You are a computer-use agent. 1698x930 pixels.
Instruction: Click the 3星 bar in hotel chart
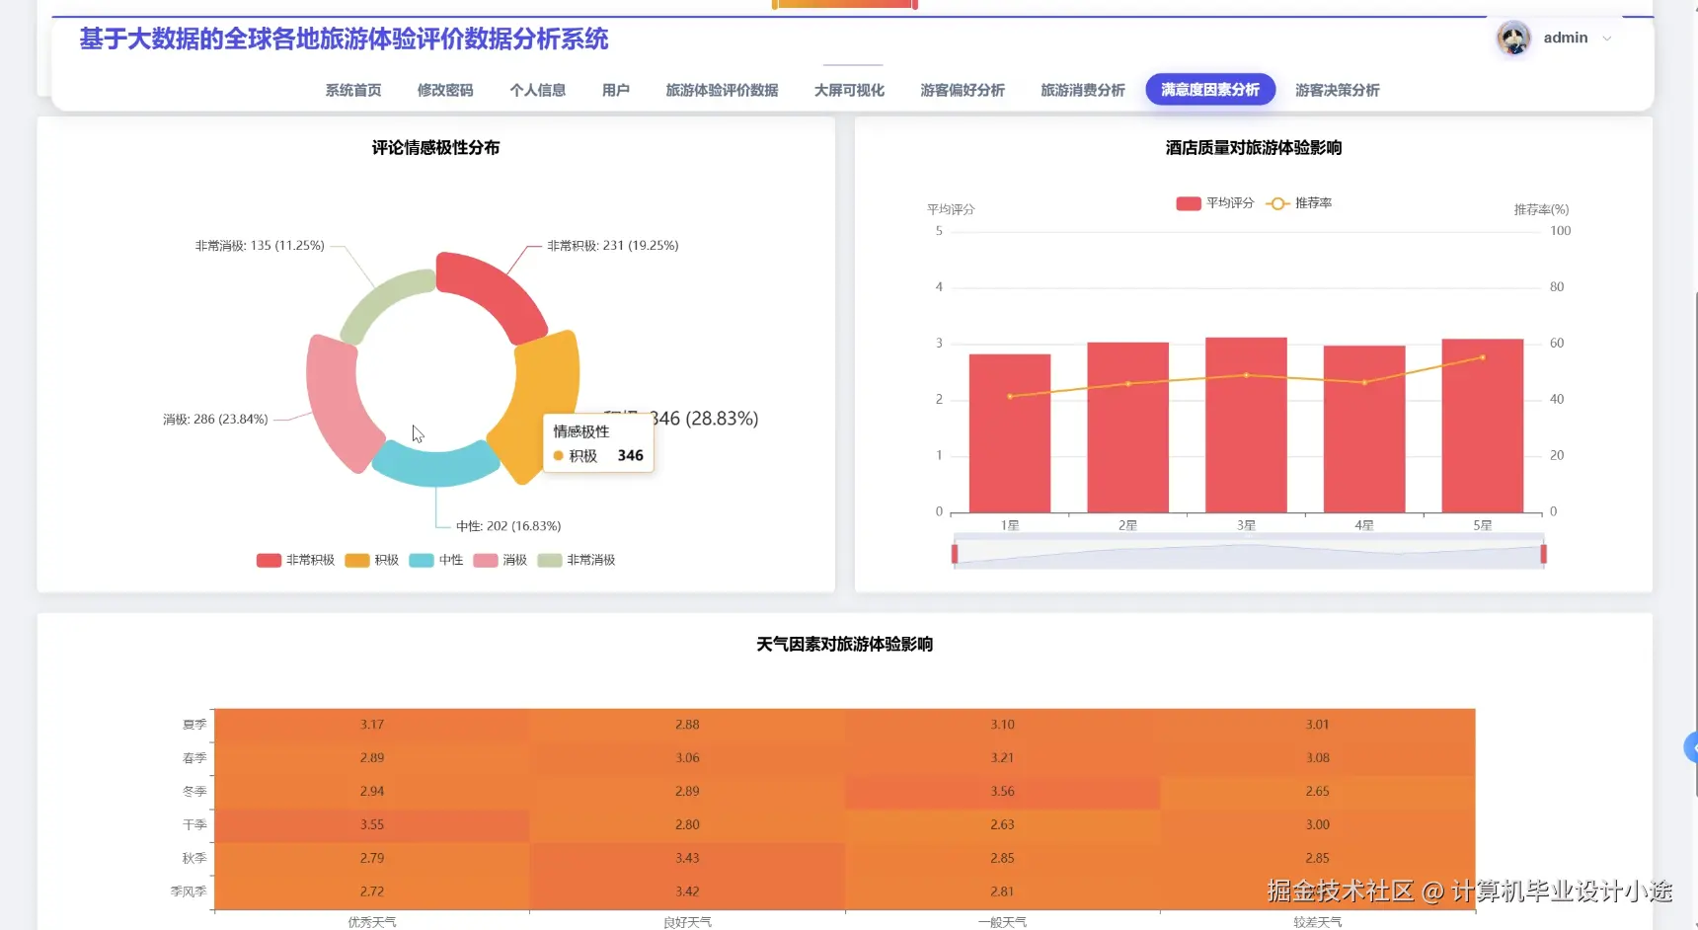(1246, 426)
